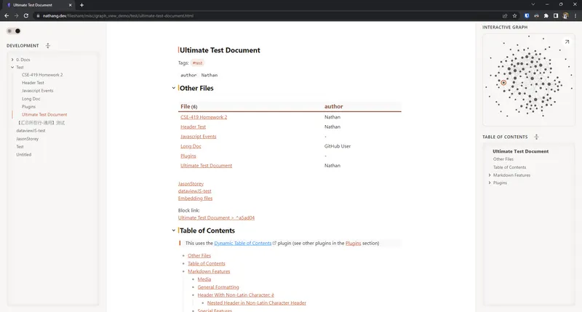
Task: Click the #test tag
Action: (x=197, y=63)
